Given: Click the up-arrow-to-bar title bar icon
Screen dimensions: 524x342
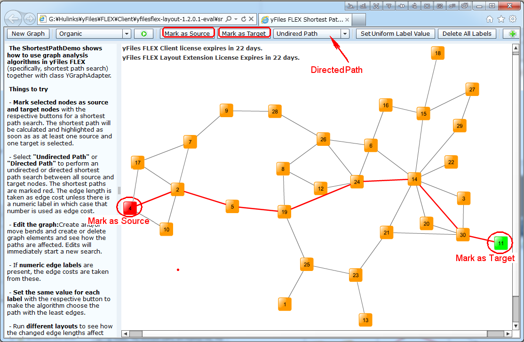Looking at the screenshot, I should 389,6.
